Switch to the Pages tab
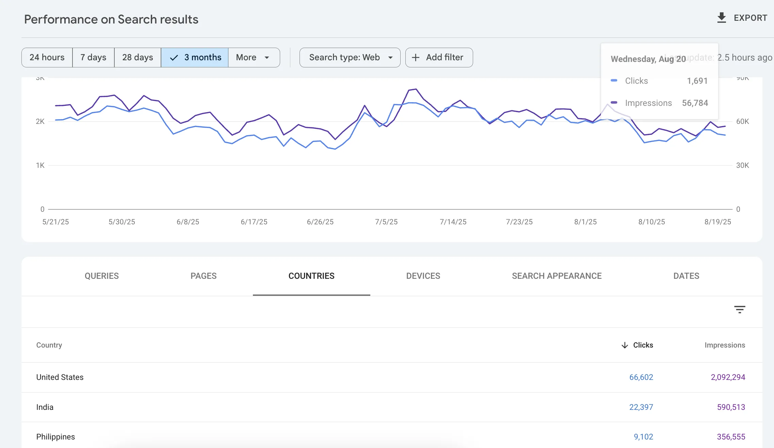 point(204,276)
